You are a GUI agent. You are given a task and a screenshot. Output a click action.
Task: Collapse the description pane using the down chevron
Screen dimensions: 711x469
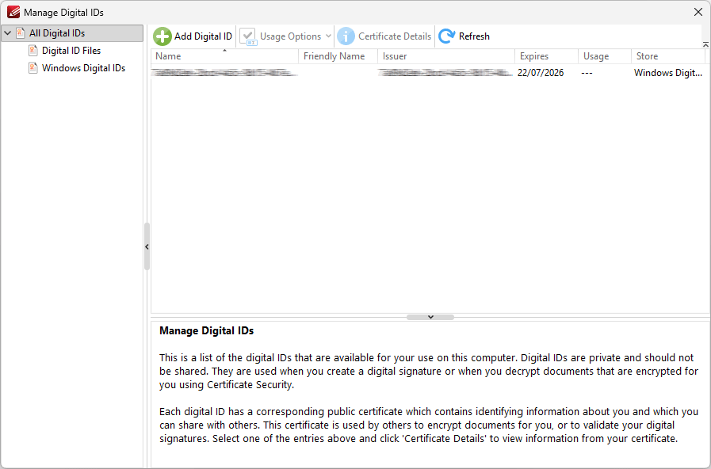[x=430, y=317]
